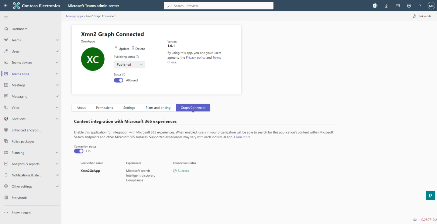Image resolution: width=437 pixels, height=224 pixels.
Task: Click the Teams apps icon
Action: coord(6,74)
